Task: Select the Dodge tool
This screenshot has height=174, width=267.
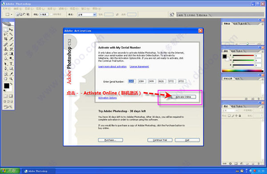Action: (11, 58)
